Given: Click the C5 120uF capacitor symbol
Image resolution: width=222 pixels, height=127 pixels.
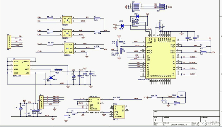Looking at the screenshot, I should pyautogui.click(x=21, y=109).
